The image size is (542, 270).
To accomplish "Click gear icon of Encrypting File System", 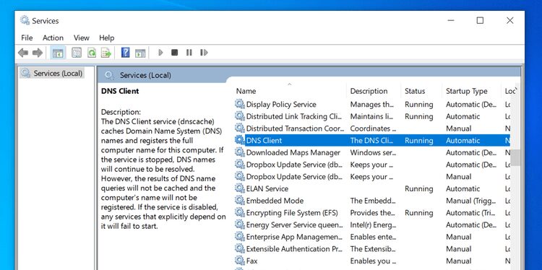I will [239, 212].
